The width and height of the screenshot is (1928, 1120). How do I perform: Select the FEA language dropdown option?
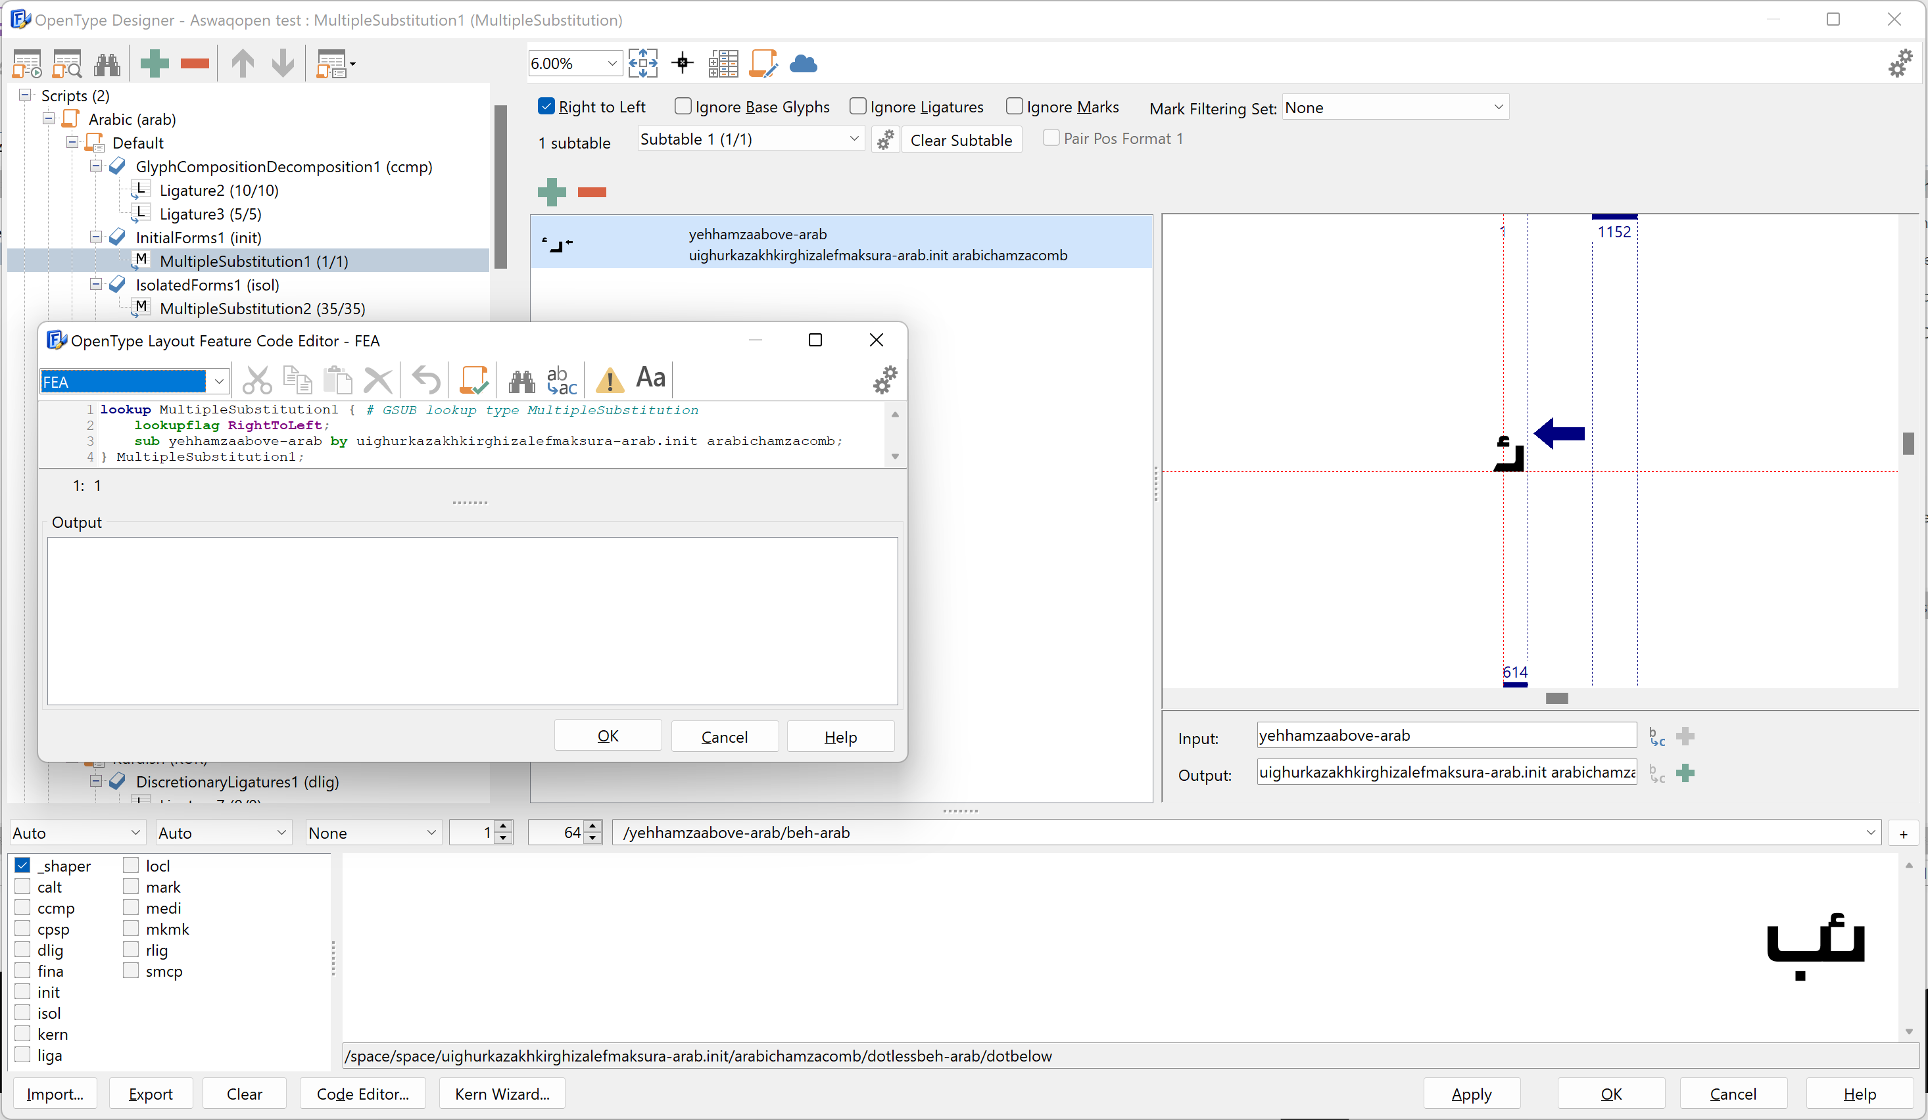coord(130,381)
